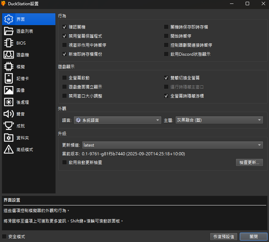This screenshot has width=269, height=242.
Task: Open the 聲音 speaker icon
Action: 8,114
